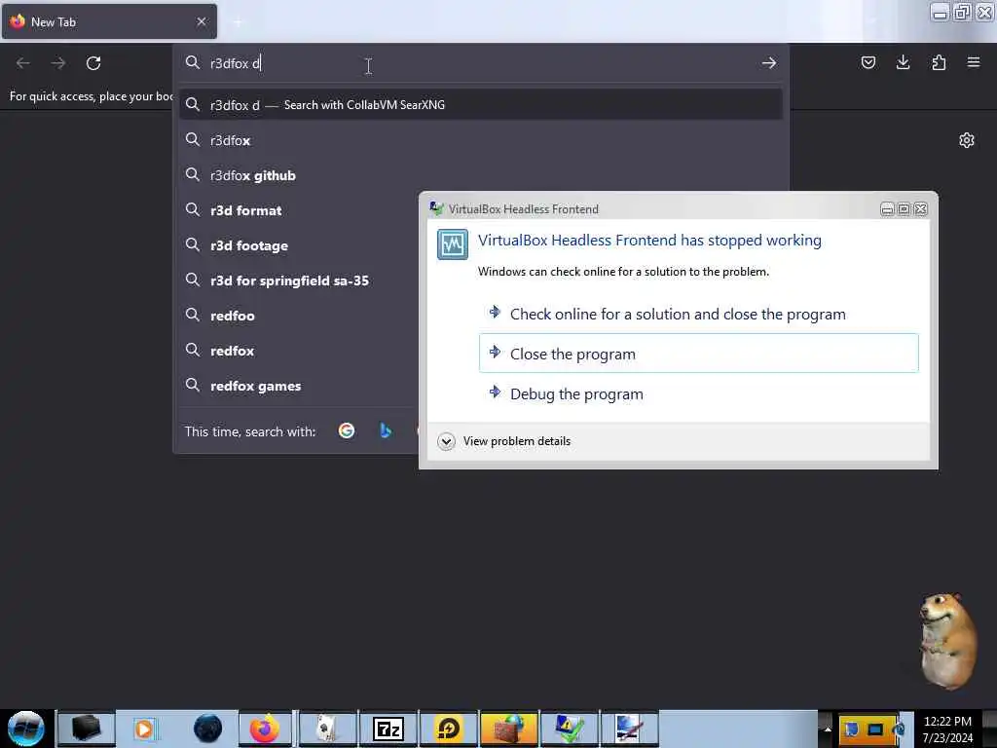Choose 'r3d for springfield sa-35' suggestion
Image resolution: width=997 pixels, height=748 pixels.
[x=297, y=280]
